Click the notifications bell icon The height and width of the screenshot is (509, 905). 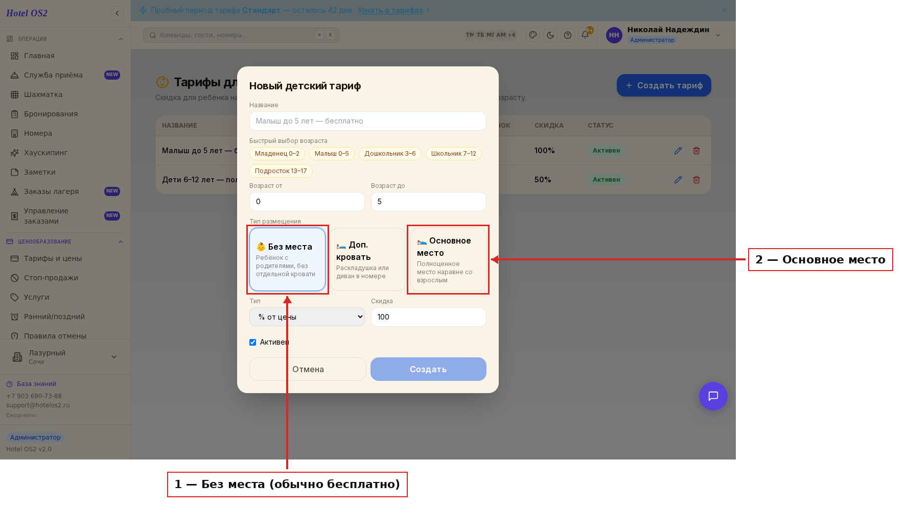pos(585,35)
